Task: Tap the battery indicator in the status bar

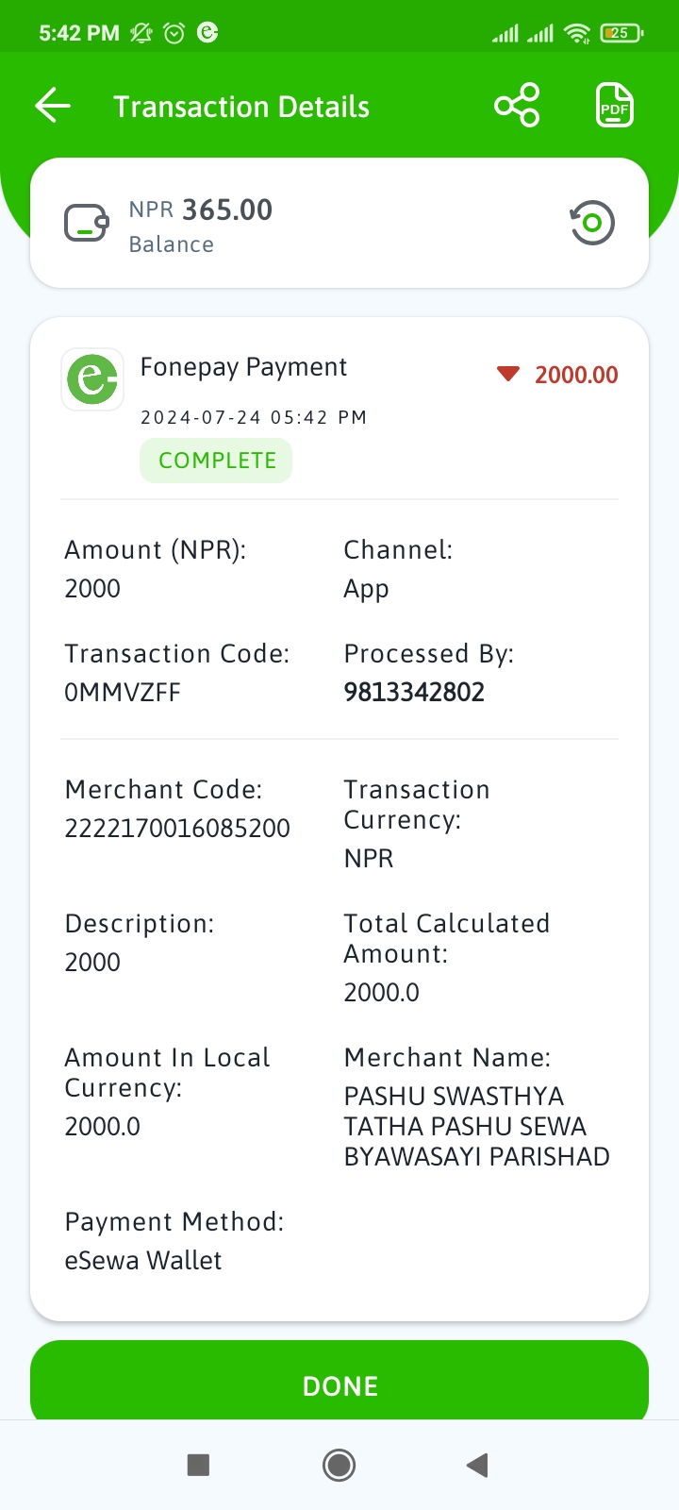Action: (x=621, y=33)
